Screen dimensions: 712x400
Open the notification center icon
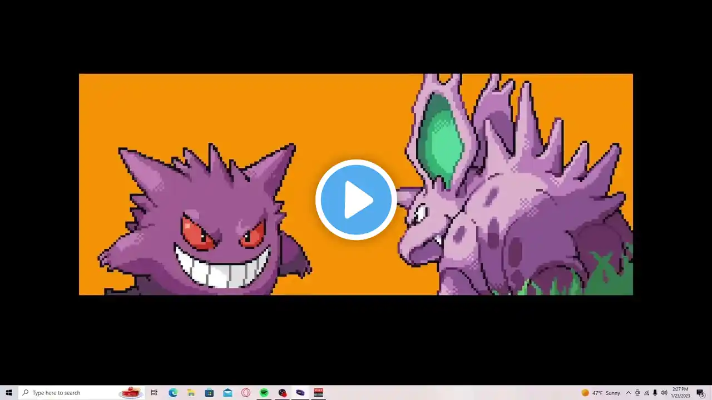[x=700, y=393]
